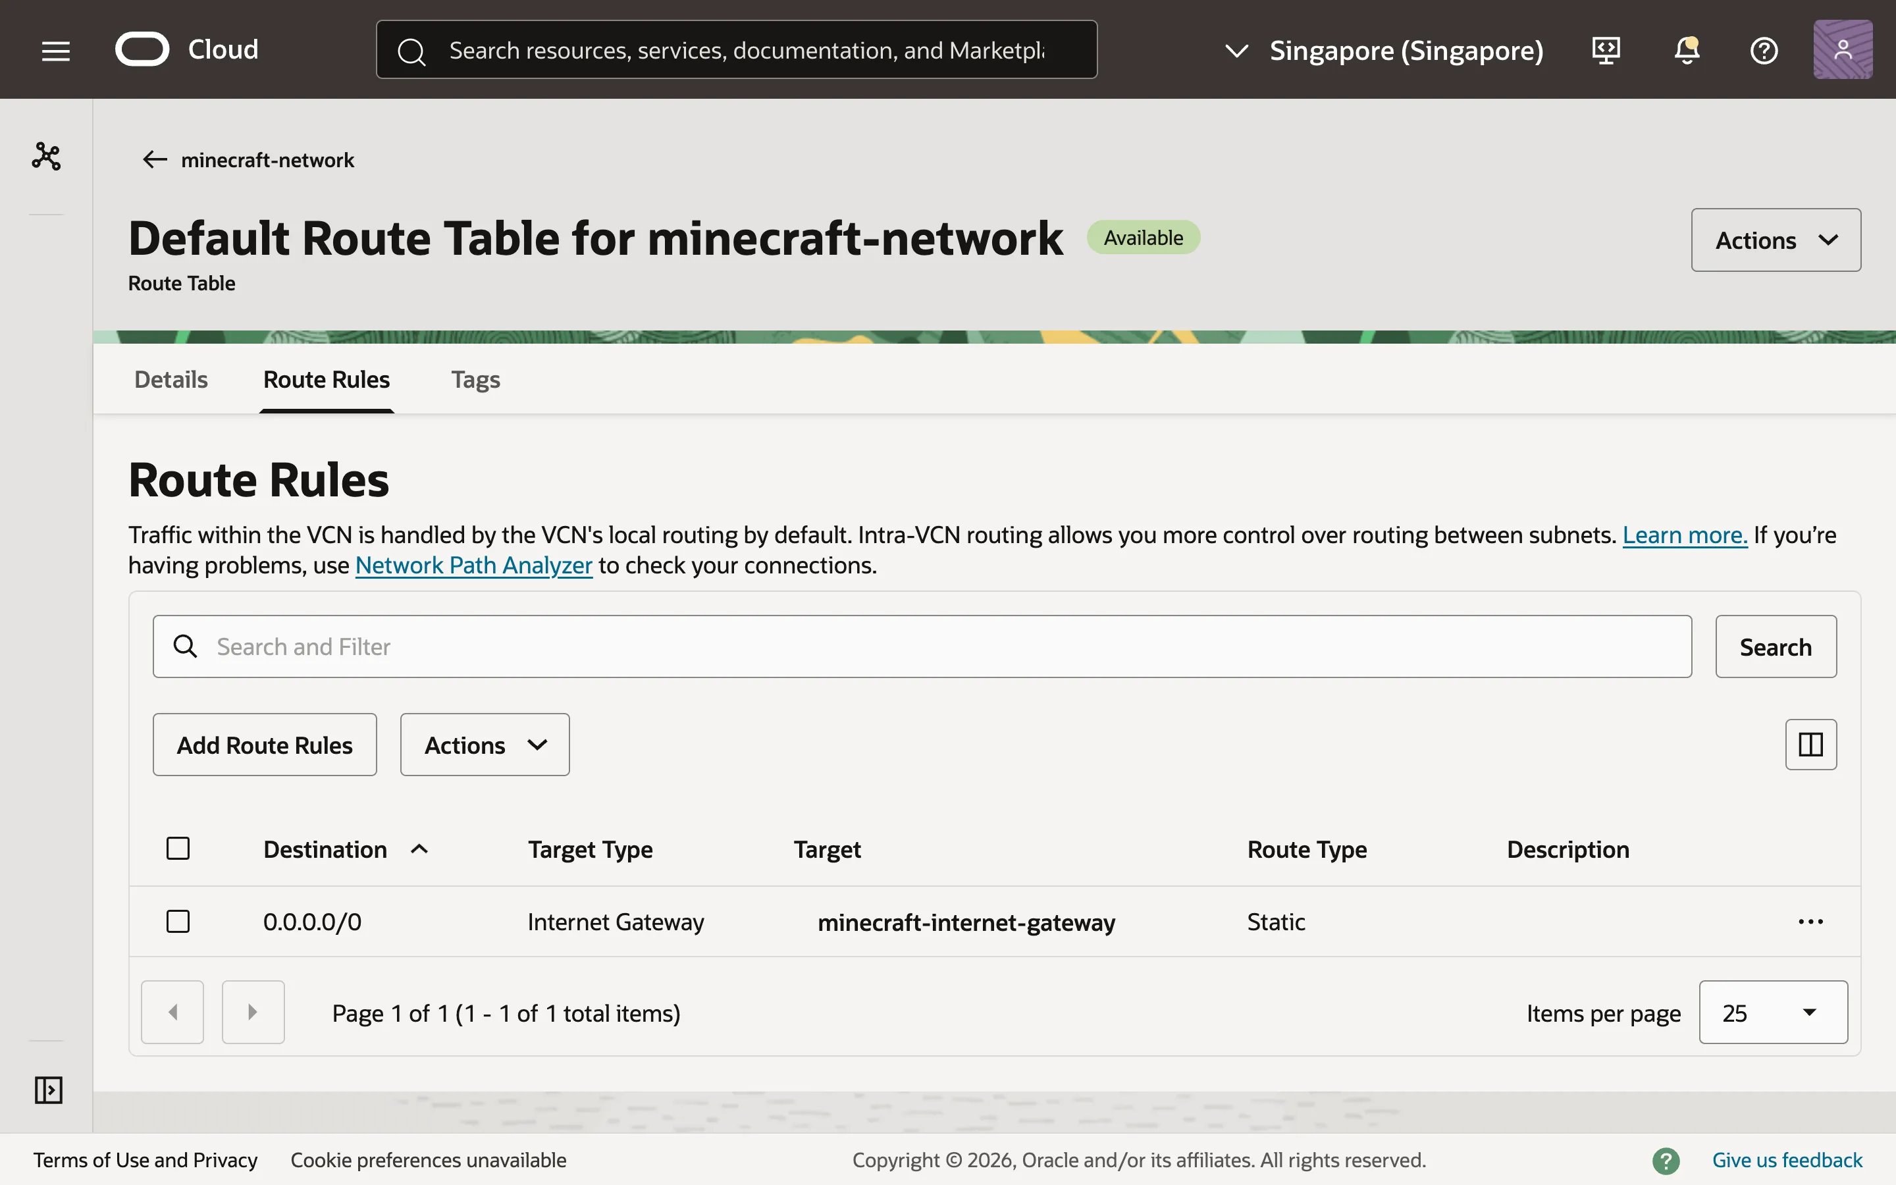Expand the collapsed side panel icon
Image resolution: width=1896 pixels, height=1185 pixels.
[x=48, y=1090]
